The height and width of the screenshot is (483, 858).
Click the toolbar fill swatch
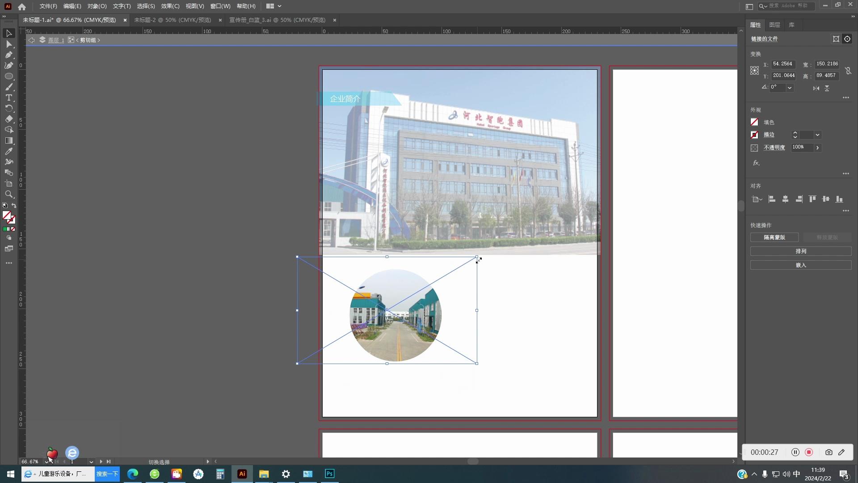pyautogui.click(x=6, y=216)
